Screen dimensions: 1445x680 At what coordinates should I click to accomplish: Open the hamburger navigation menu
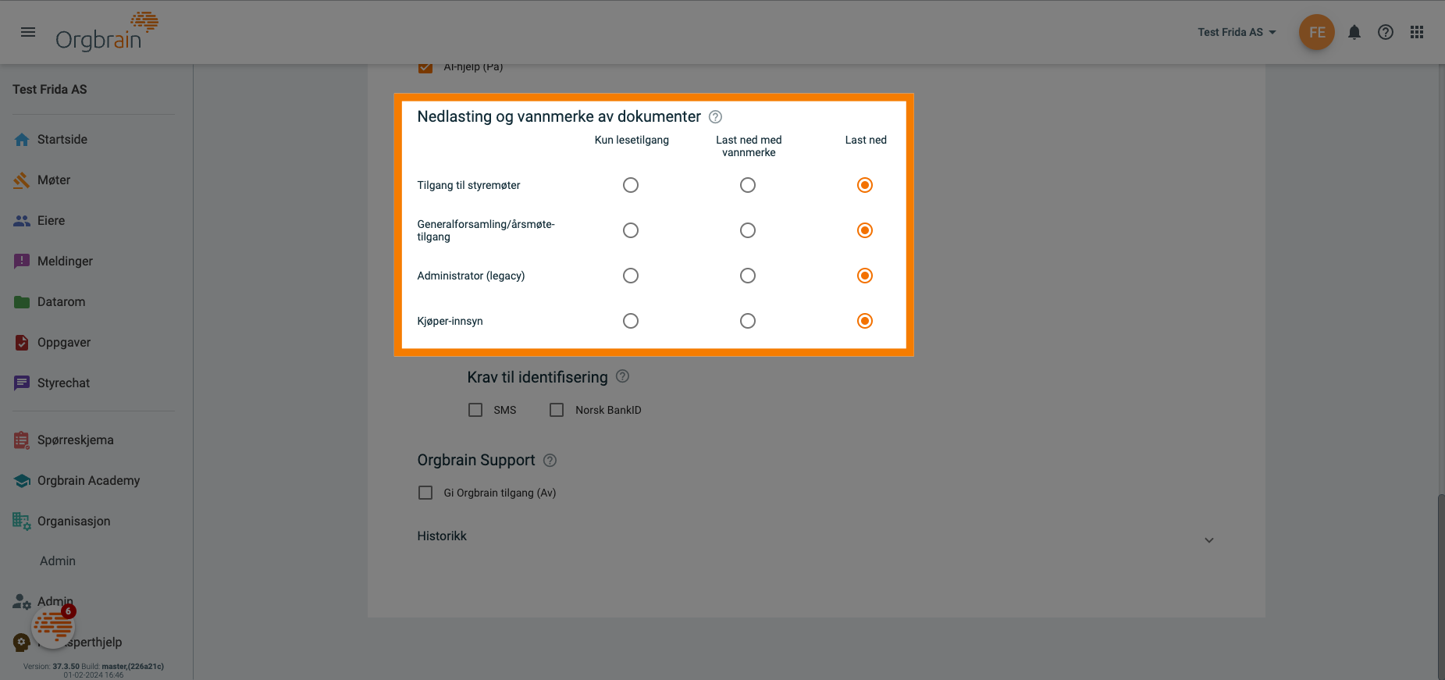(x=28, y=32)
